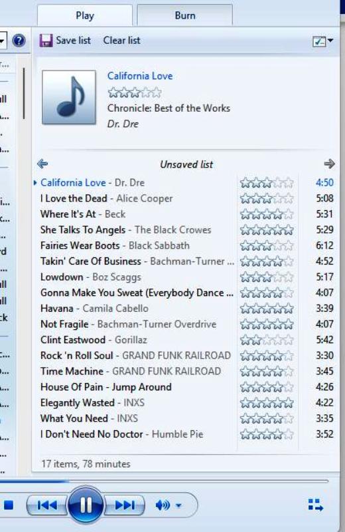This screenshot has height=532, width=345.
Task: Select the album art music note thumbnail
Action: pyautogui.click(x=69, y=97)
